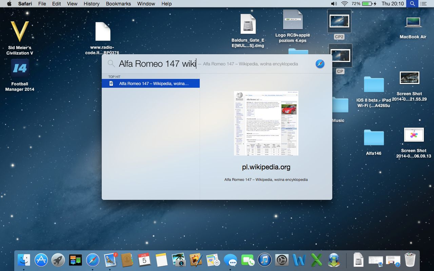
Task: Open the paintbrush image editor in Dock
Action: 196,260
